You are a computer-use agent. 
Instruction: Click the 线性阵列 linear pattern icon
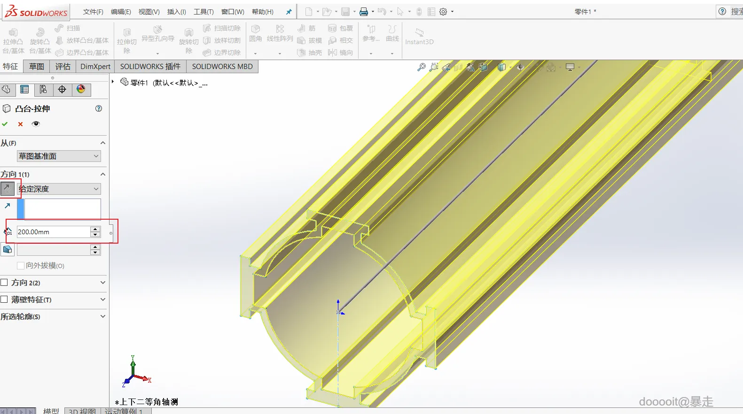point(280,33)
